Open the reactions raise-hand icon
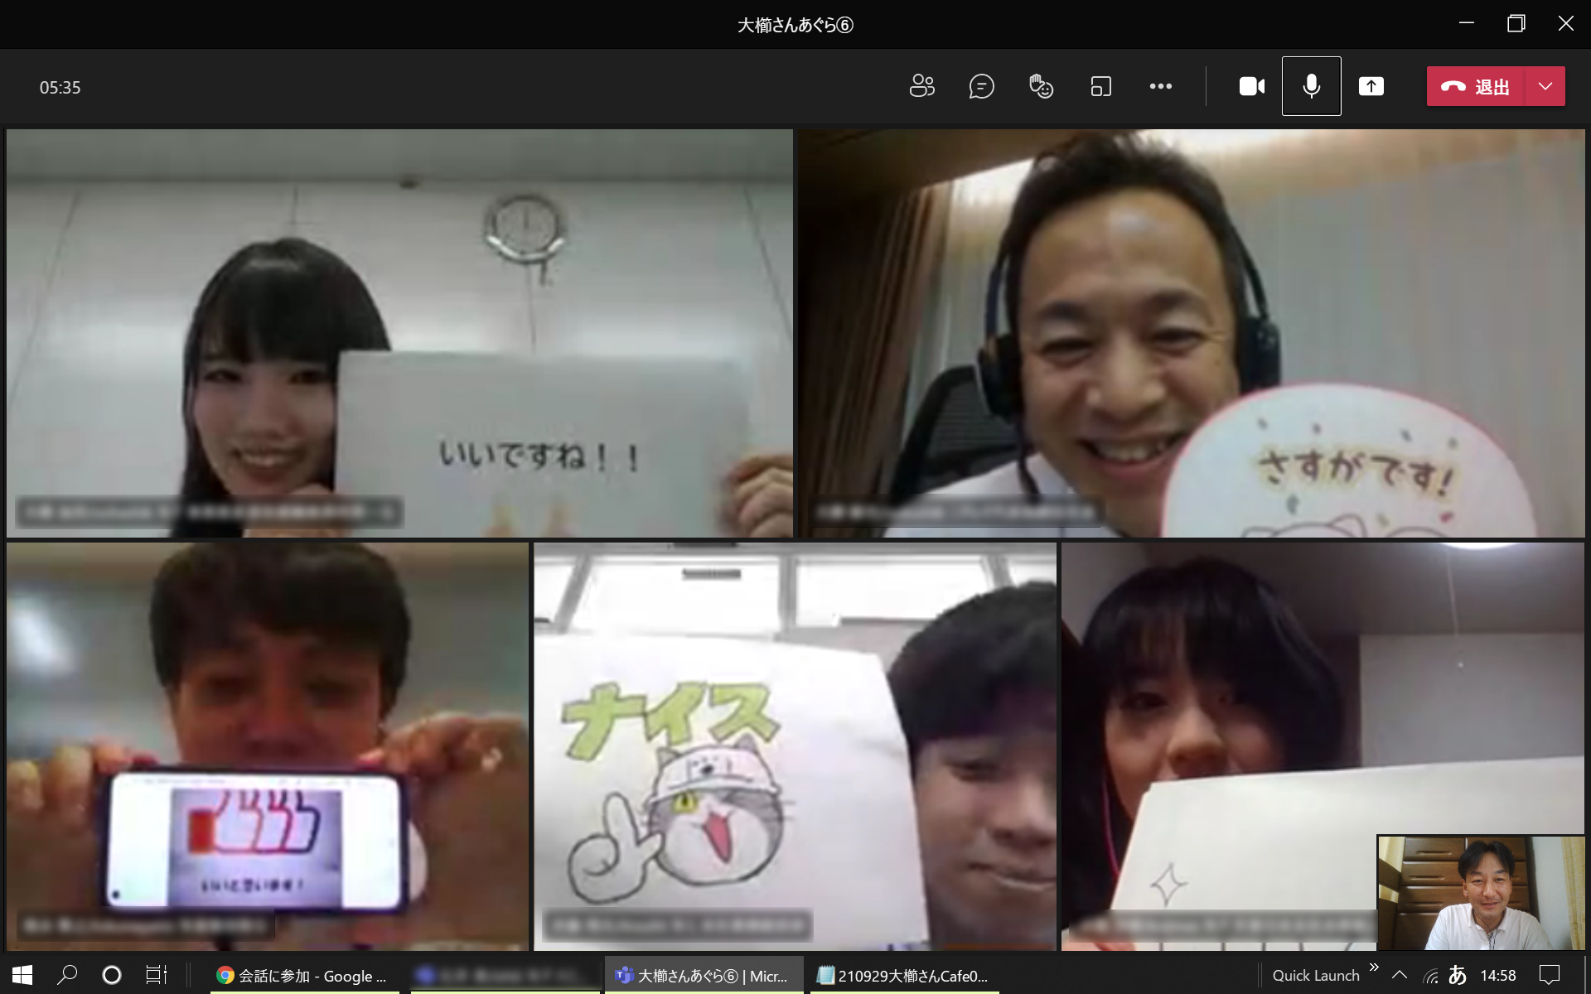 click(1041, 86)
